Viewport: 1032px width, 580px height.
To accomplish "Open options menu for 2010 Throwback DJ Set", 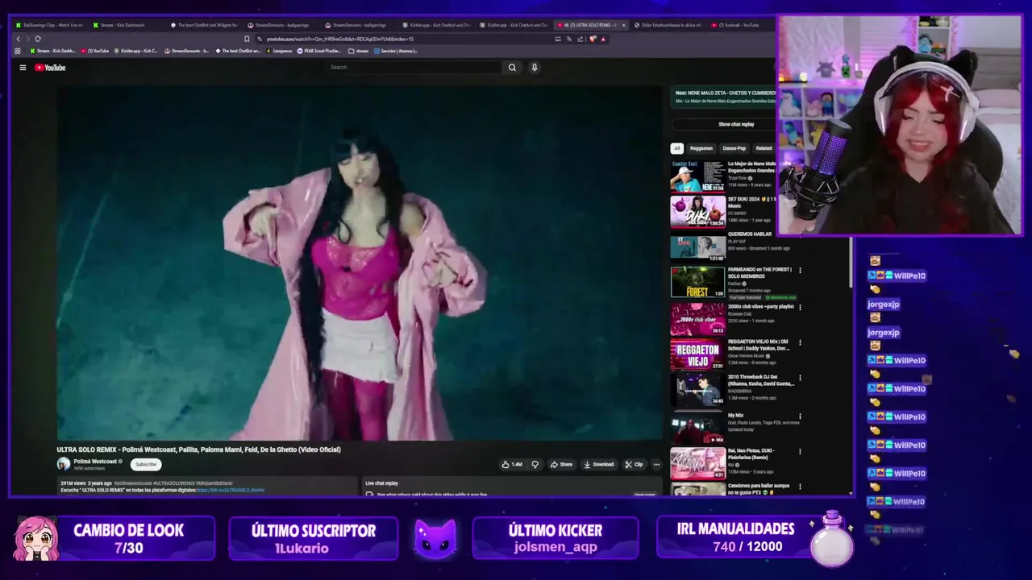I will pyautogui.click(x=801, y=378).
